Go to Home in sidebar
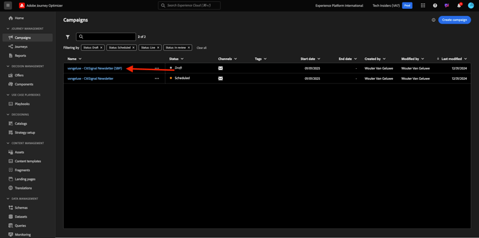479x238 pixels. 27,18
